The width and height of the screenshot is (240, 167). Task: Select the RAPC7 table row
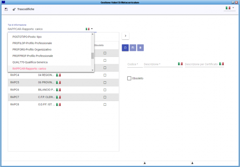[56, 97]
